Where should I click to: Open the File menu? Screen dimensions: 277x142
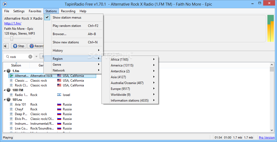pyautogui.click(x=7, y=11)
